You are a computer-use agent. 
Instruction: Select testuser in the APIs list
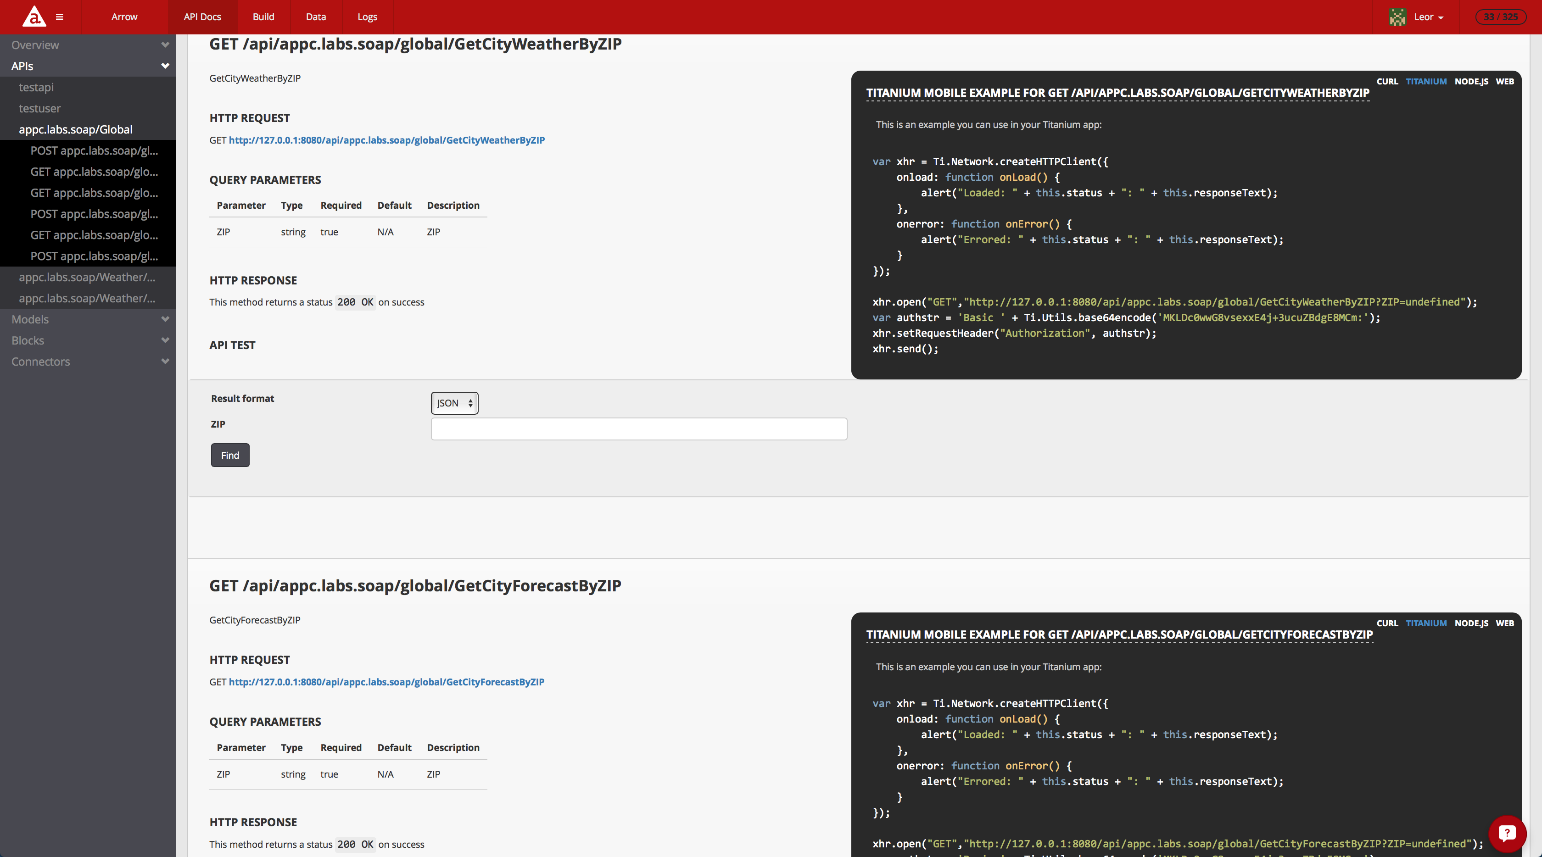39,108
